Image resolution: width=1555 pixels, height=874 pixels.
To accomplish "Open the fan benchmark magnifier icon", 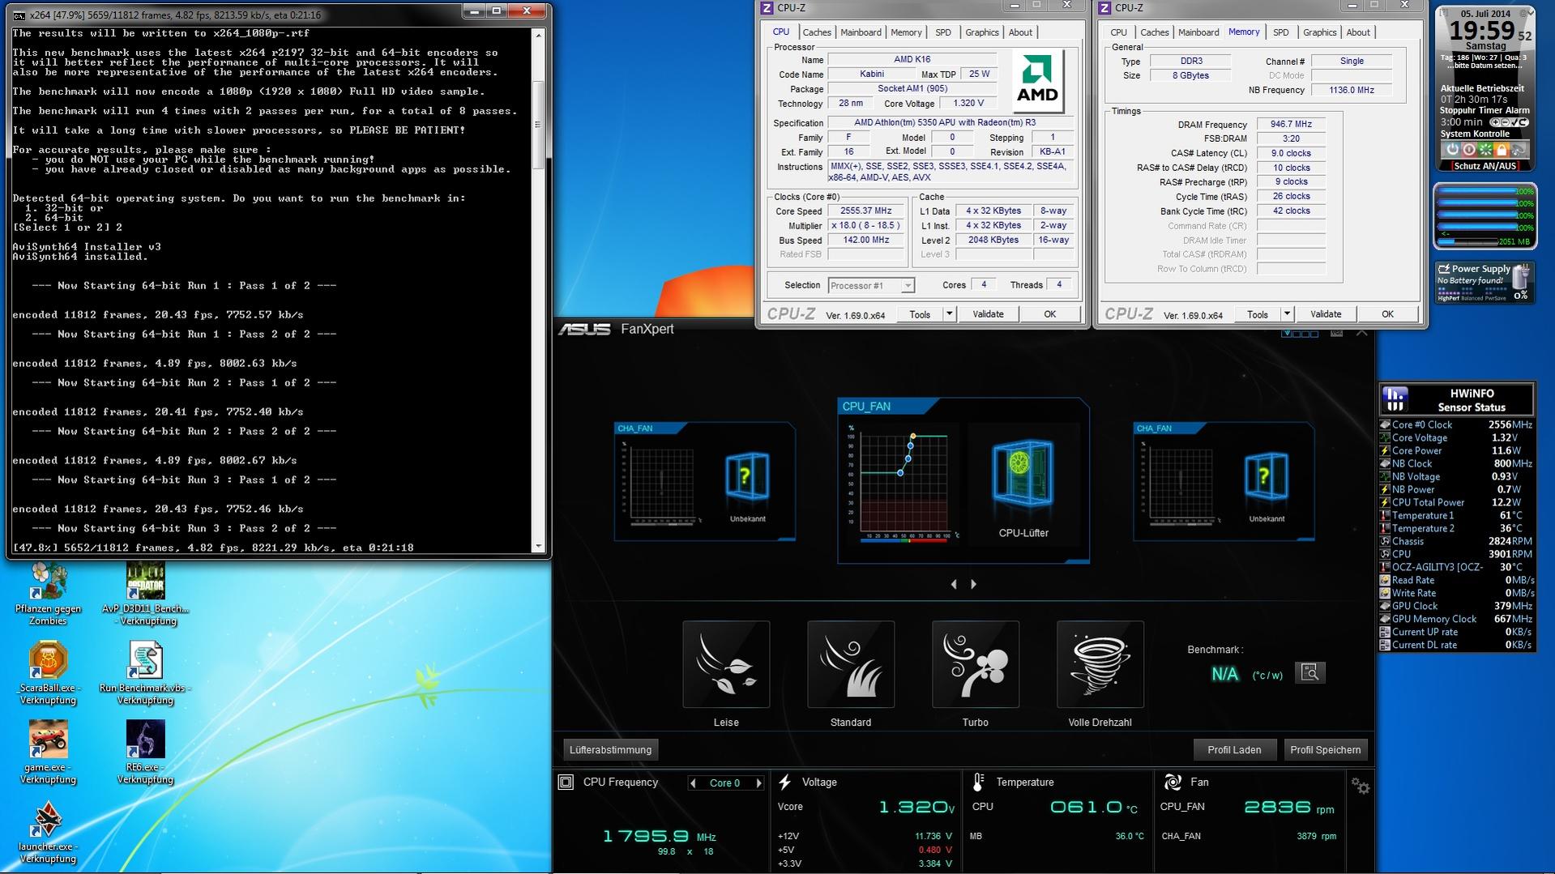I will click(x=1310, y=672).
